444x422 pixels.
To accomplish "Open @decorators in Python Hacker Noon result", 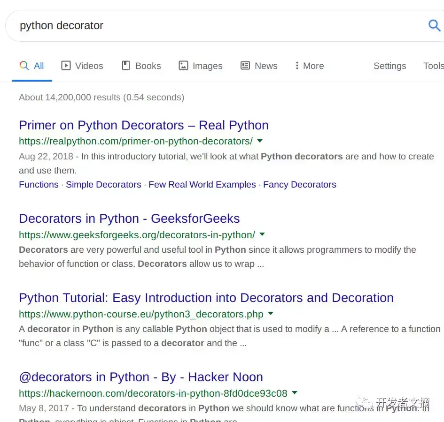I will click(x=141, y=377).
